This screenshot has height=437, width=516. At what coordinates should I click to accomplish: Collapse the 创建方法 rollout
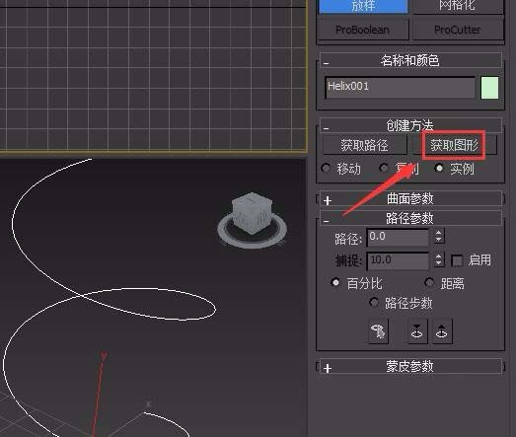(x=410, y=125)
